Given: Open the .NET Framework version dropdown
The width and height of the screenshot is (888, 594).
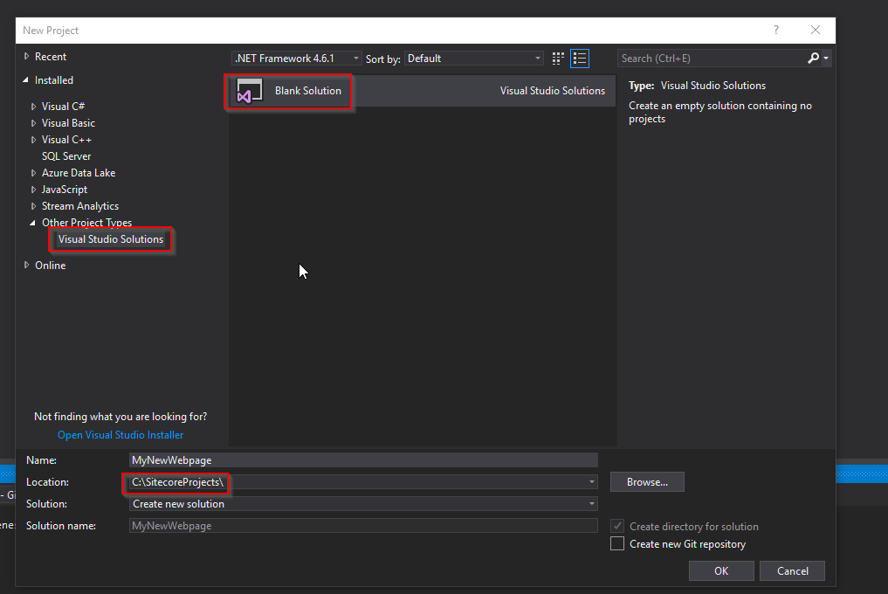Looking at the screenshot, I should [297, 59].
